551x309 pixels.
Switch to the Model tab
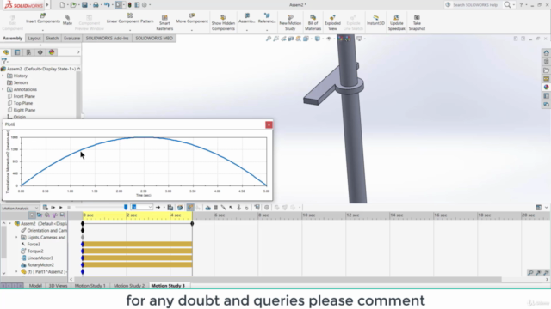pos(35,286)
